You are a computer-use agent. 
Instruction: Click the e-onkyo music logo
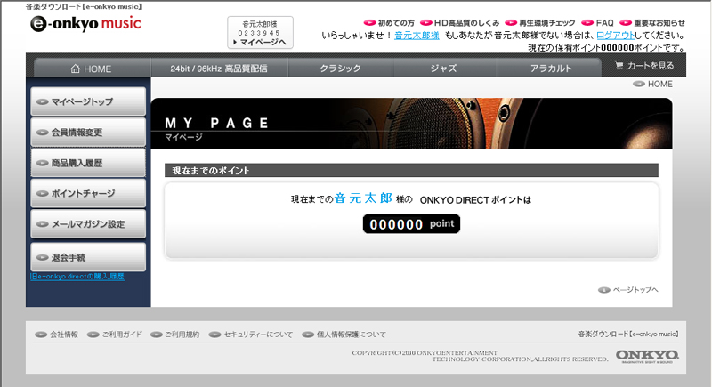pyautogui.click(x=85, y=23)
